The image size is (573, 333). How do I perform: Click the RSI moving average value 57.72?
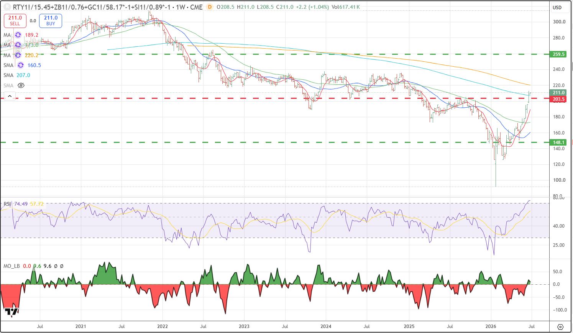click(37, 204)
